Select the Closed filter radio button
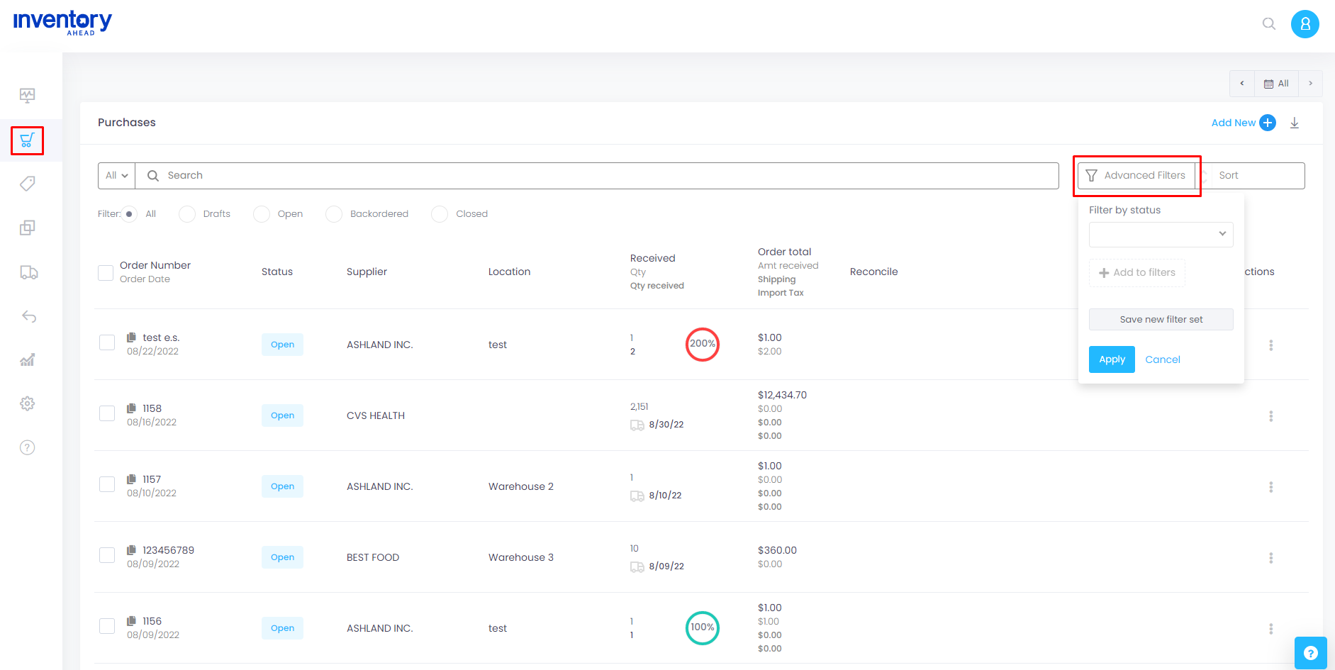The width and height of the screenshot is (1335, 670). click(x=440, y=214)
